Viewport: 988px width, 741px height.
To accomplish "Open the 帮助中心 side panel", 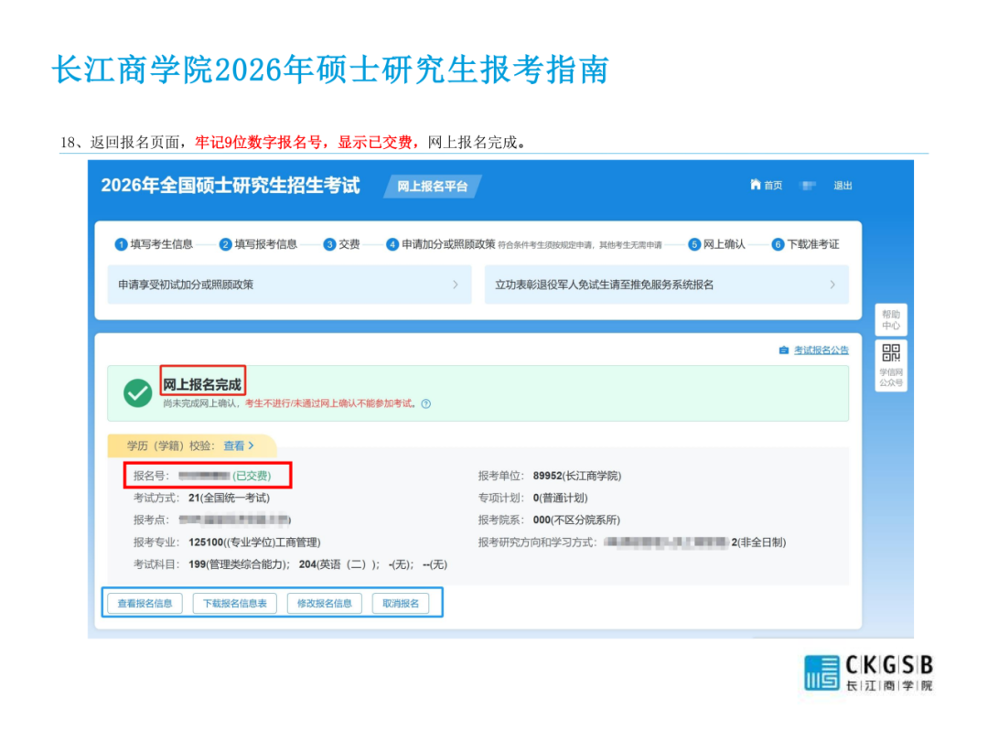I will pos(890,319).
